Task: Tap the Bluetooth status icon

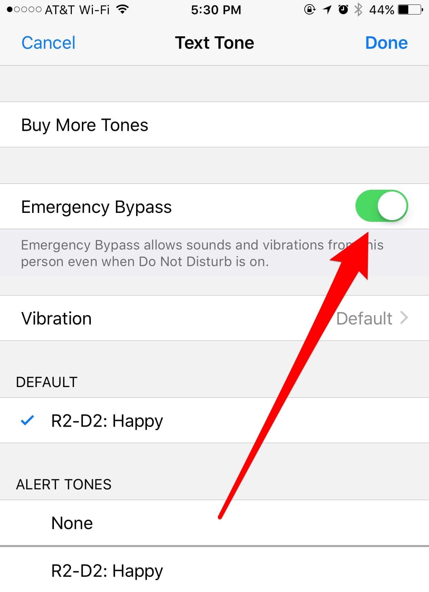Action: tap(359, 10)
